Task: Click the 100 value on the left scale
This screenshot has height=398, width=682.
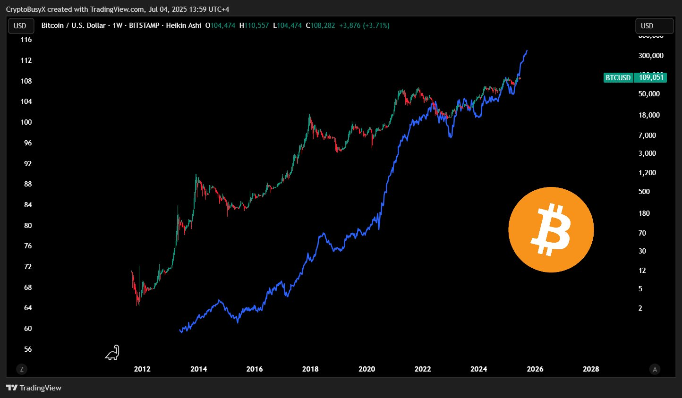Action: coord(26,122)
